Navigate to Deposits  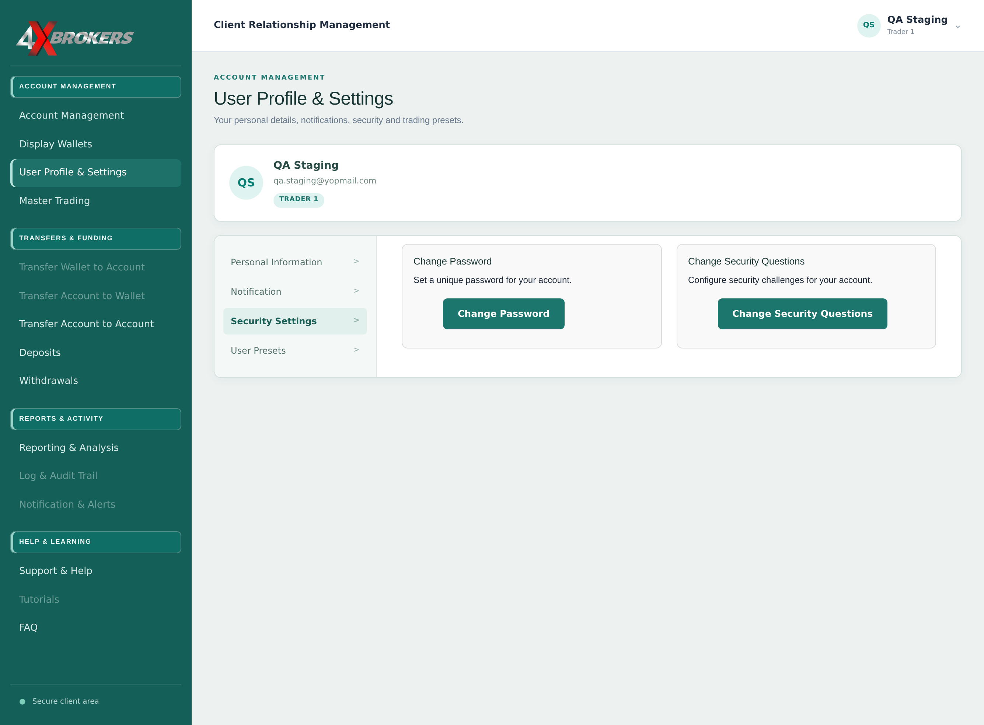pos(40,353)
